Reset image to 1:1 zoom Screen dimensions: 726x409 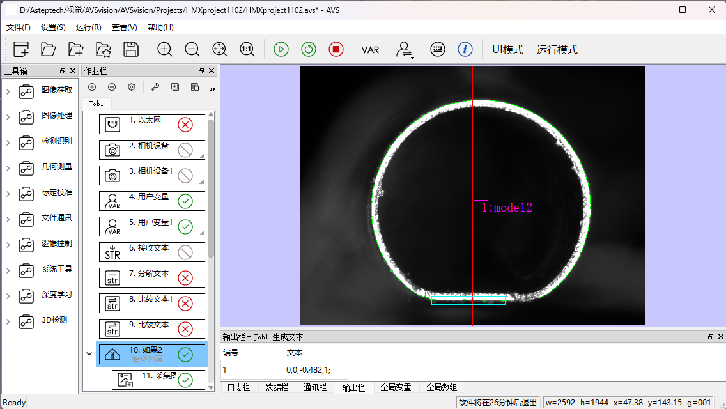[x=247, y=49]
